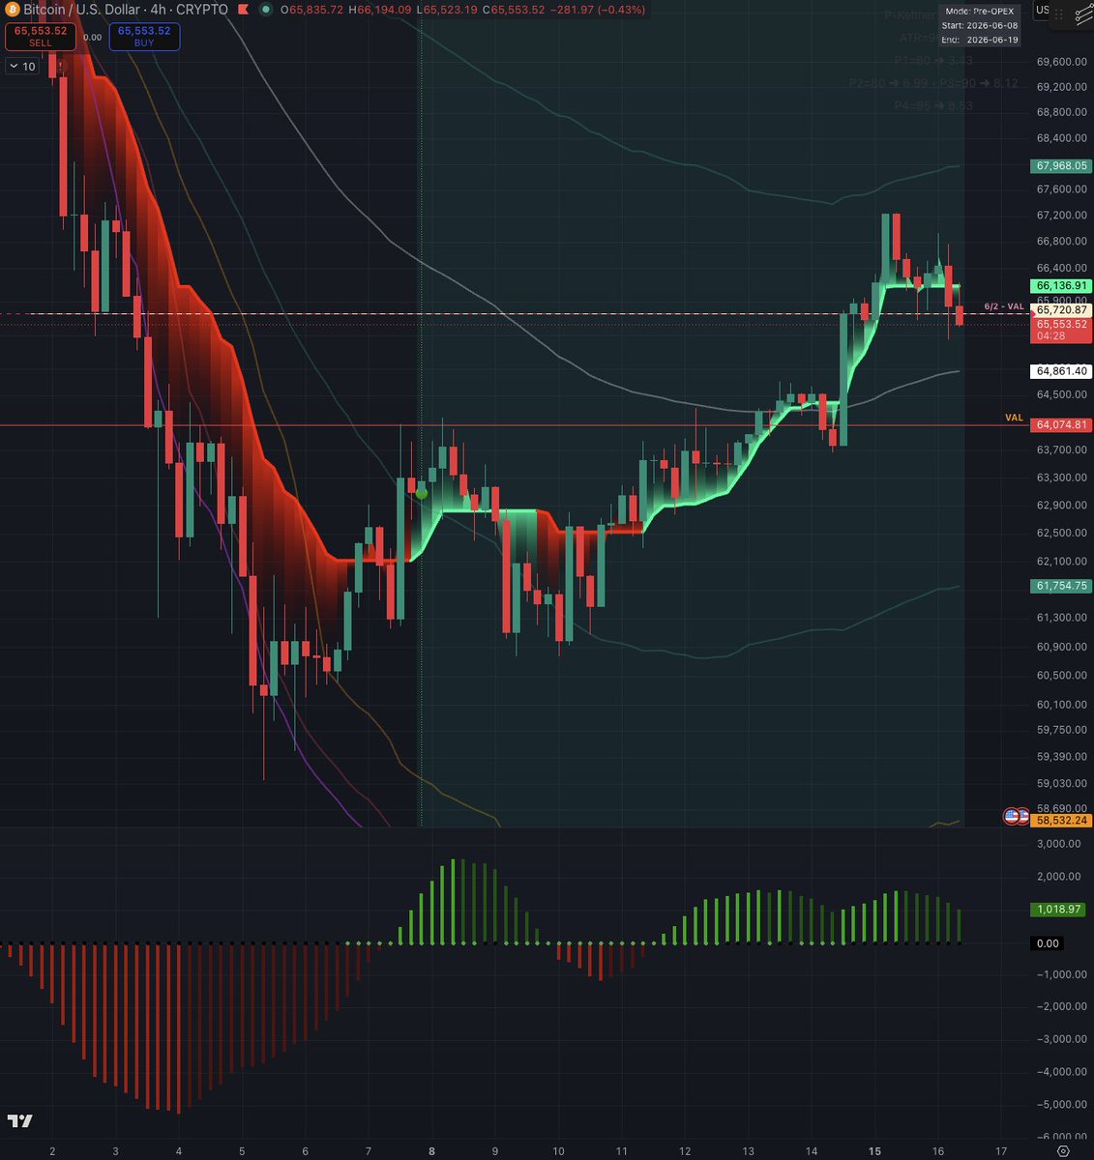Click the 64,074.81 VAL price label
Viewport: 1094px width, 1160px height.
pyautogui.click(x=1061, y=424)
